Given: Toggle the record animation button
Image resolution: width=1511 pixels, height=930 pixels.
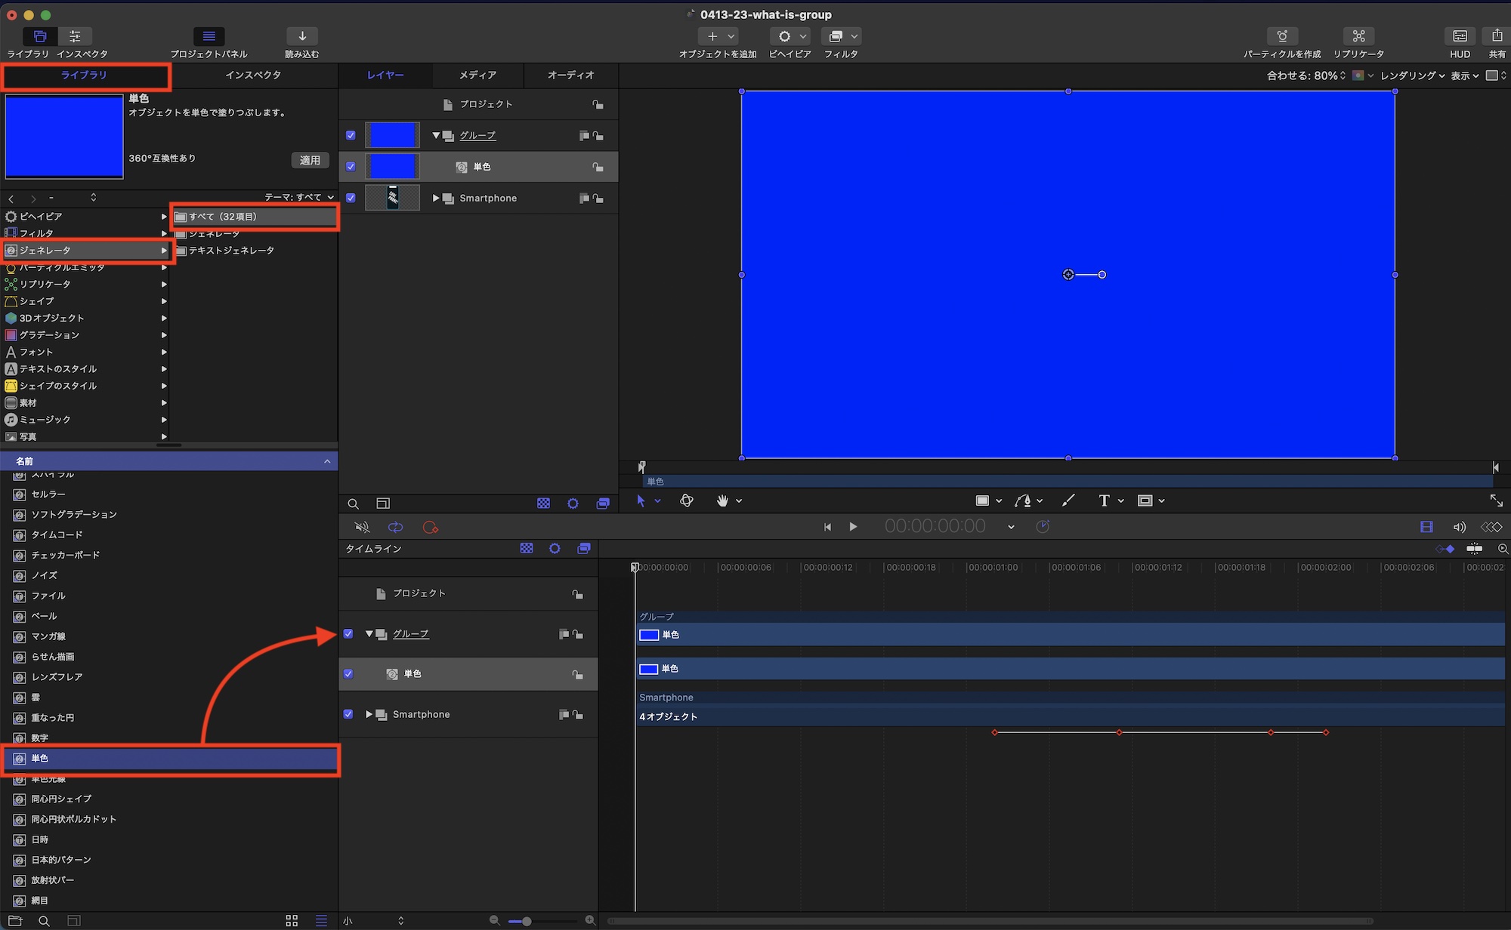Looking at the screenshot, I should point(431,527).
